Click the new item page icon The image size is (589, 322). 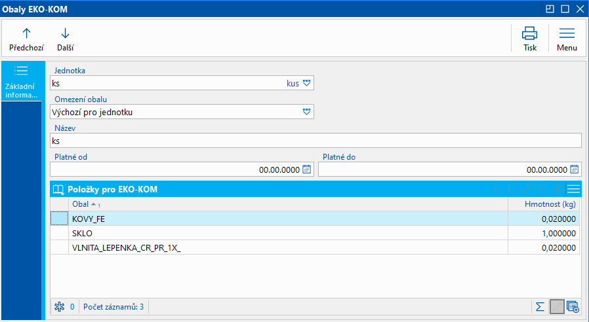pos(512,189)
